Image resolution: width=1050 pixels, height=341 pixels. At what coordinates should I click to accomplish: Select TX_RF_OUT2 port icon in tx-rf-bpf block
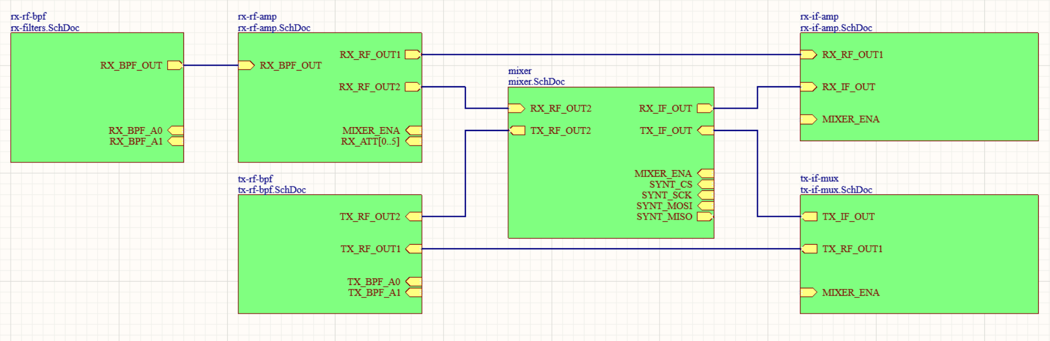(x=414, y=217)
